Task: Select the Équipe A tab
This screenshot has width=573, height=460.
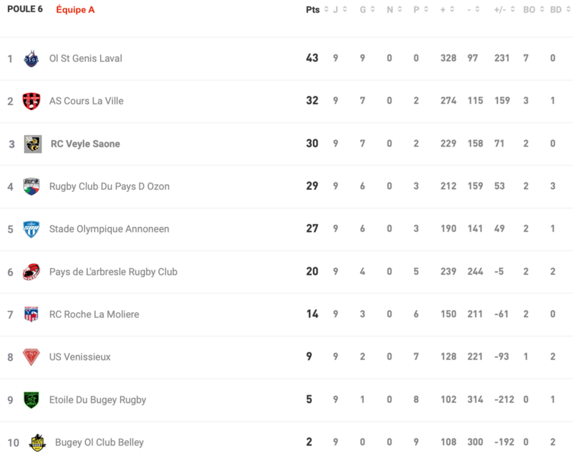Action: pyautogui.click(x=75, y=10)
